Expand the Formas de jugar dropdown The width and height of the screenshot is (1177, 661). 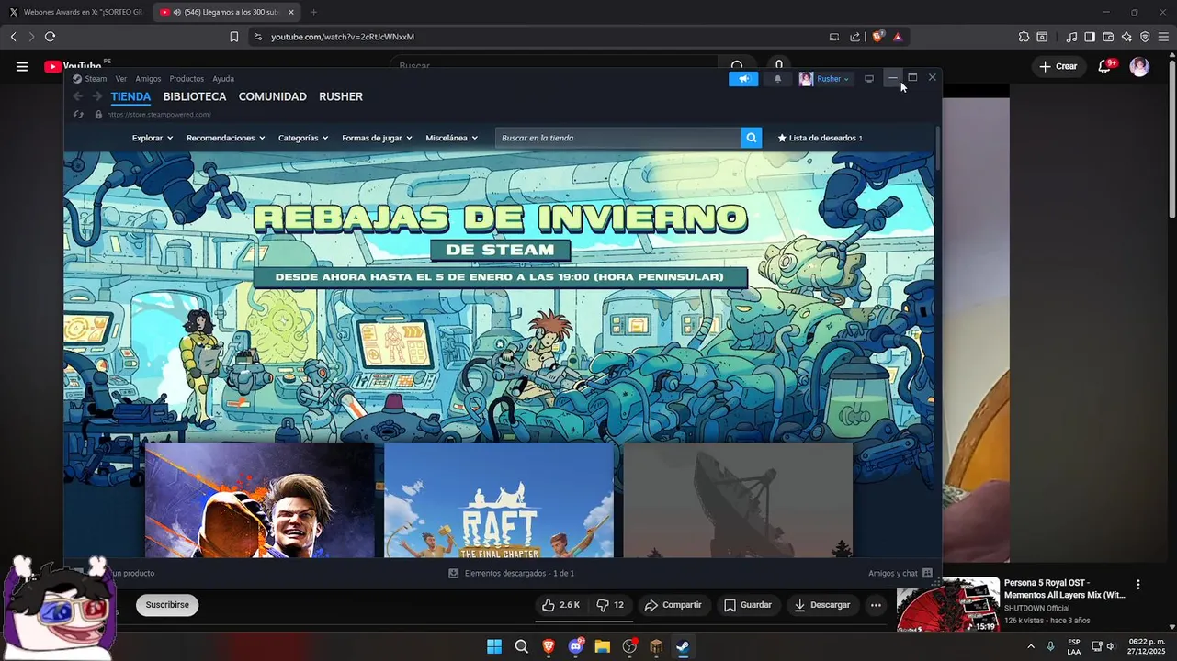[377, 138]
